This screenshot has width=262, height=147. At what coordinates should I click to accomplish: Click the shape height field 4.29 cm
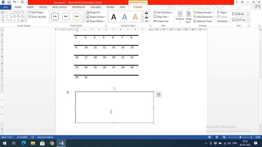pyautogui.click(x=241, y=14)
